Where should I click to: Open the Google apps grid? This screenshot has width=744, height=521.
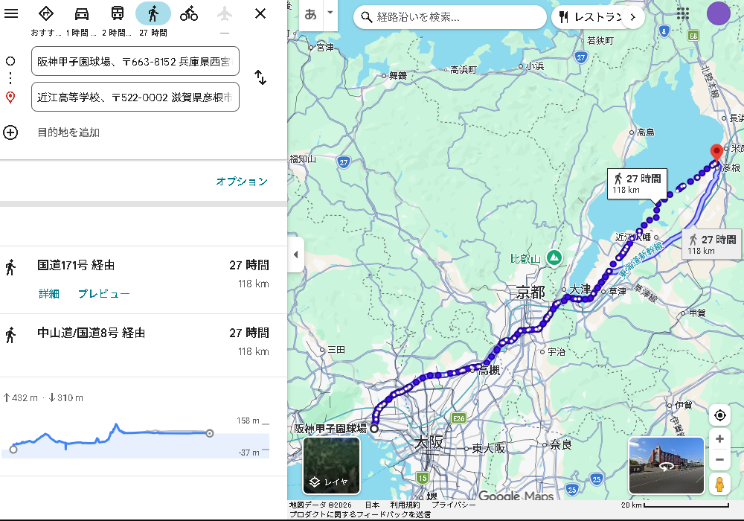pos(683,14)
